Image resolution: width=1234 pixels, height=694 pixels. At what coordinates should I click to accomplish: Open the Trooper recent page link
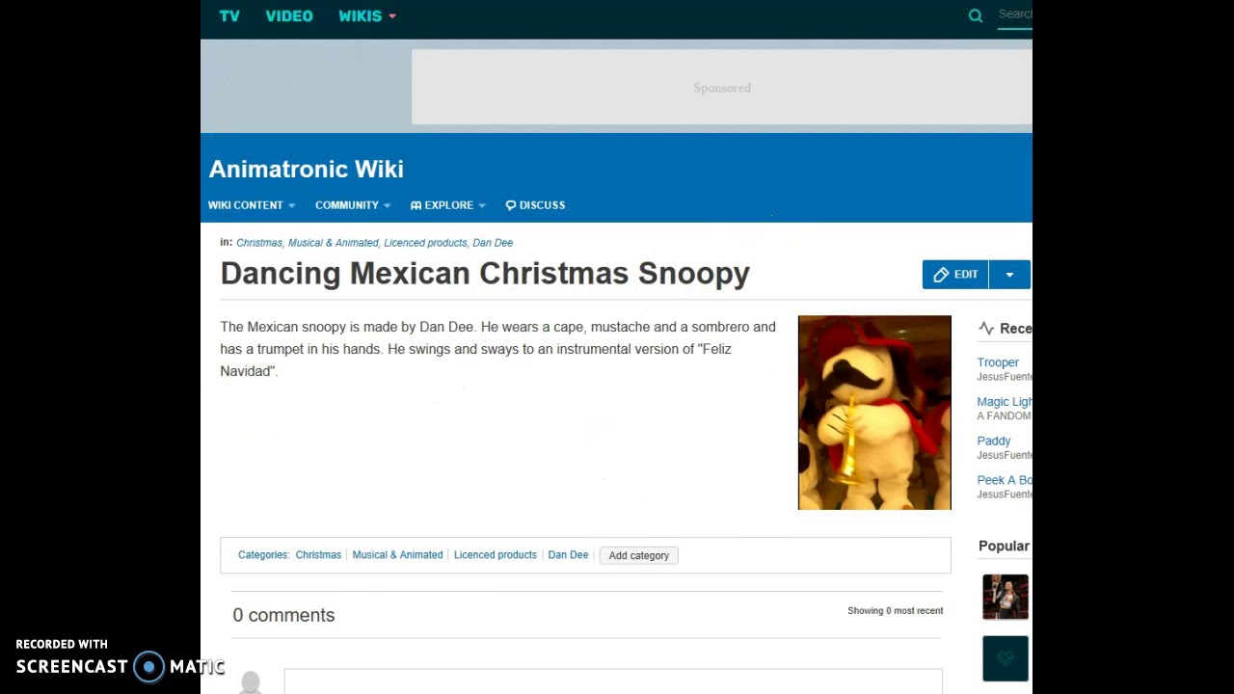[x=998, y=362]
